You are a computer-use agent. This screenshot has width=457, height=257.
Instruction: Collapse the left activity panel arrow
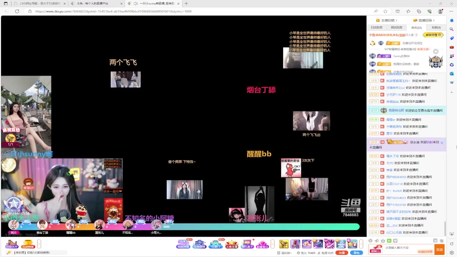pos(39,244)
